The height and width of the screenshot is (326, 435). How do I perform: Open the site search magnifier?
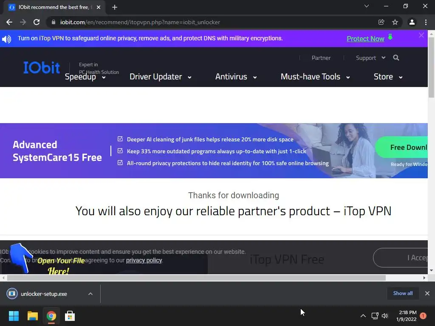click(x=396, y=58)
